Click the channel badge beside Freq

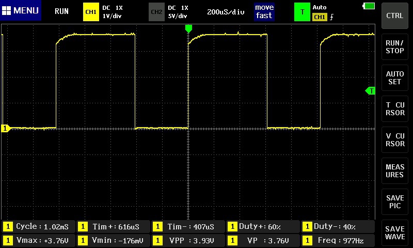coord(307,240)
